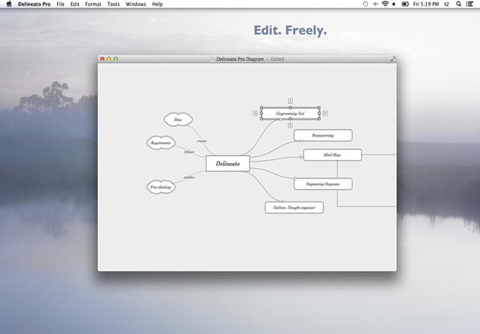The width and height of the screenshot is (480, 334).
Task: Select the Free-thinking cloud shape
Action: 161,187
